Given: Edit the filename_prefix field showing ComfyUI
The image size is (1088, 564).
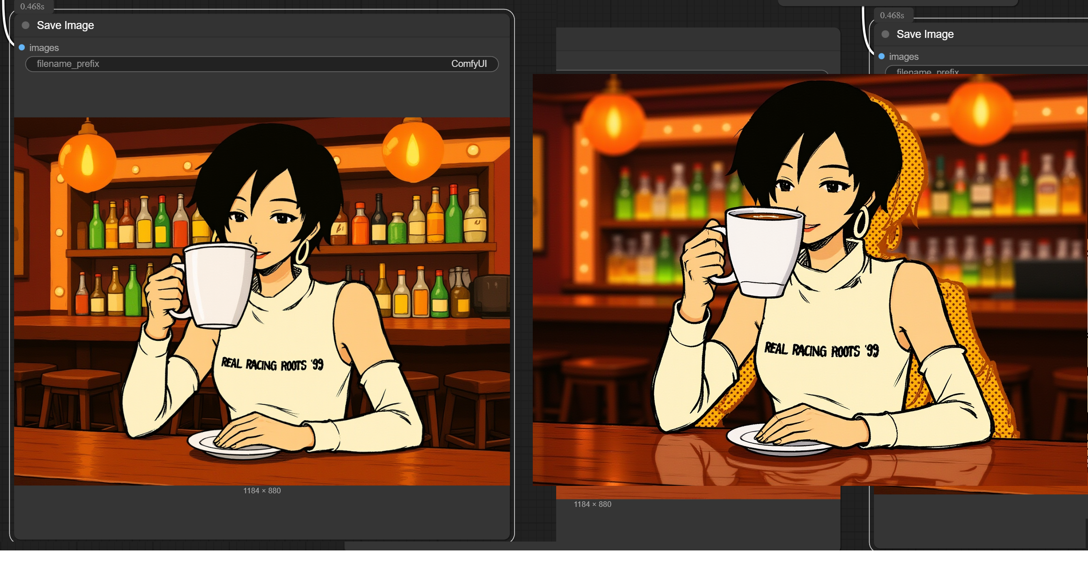Looking at the screenshot, I should coord(262,64).
